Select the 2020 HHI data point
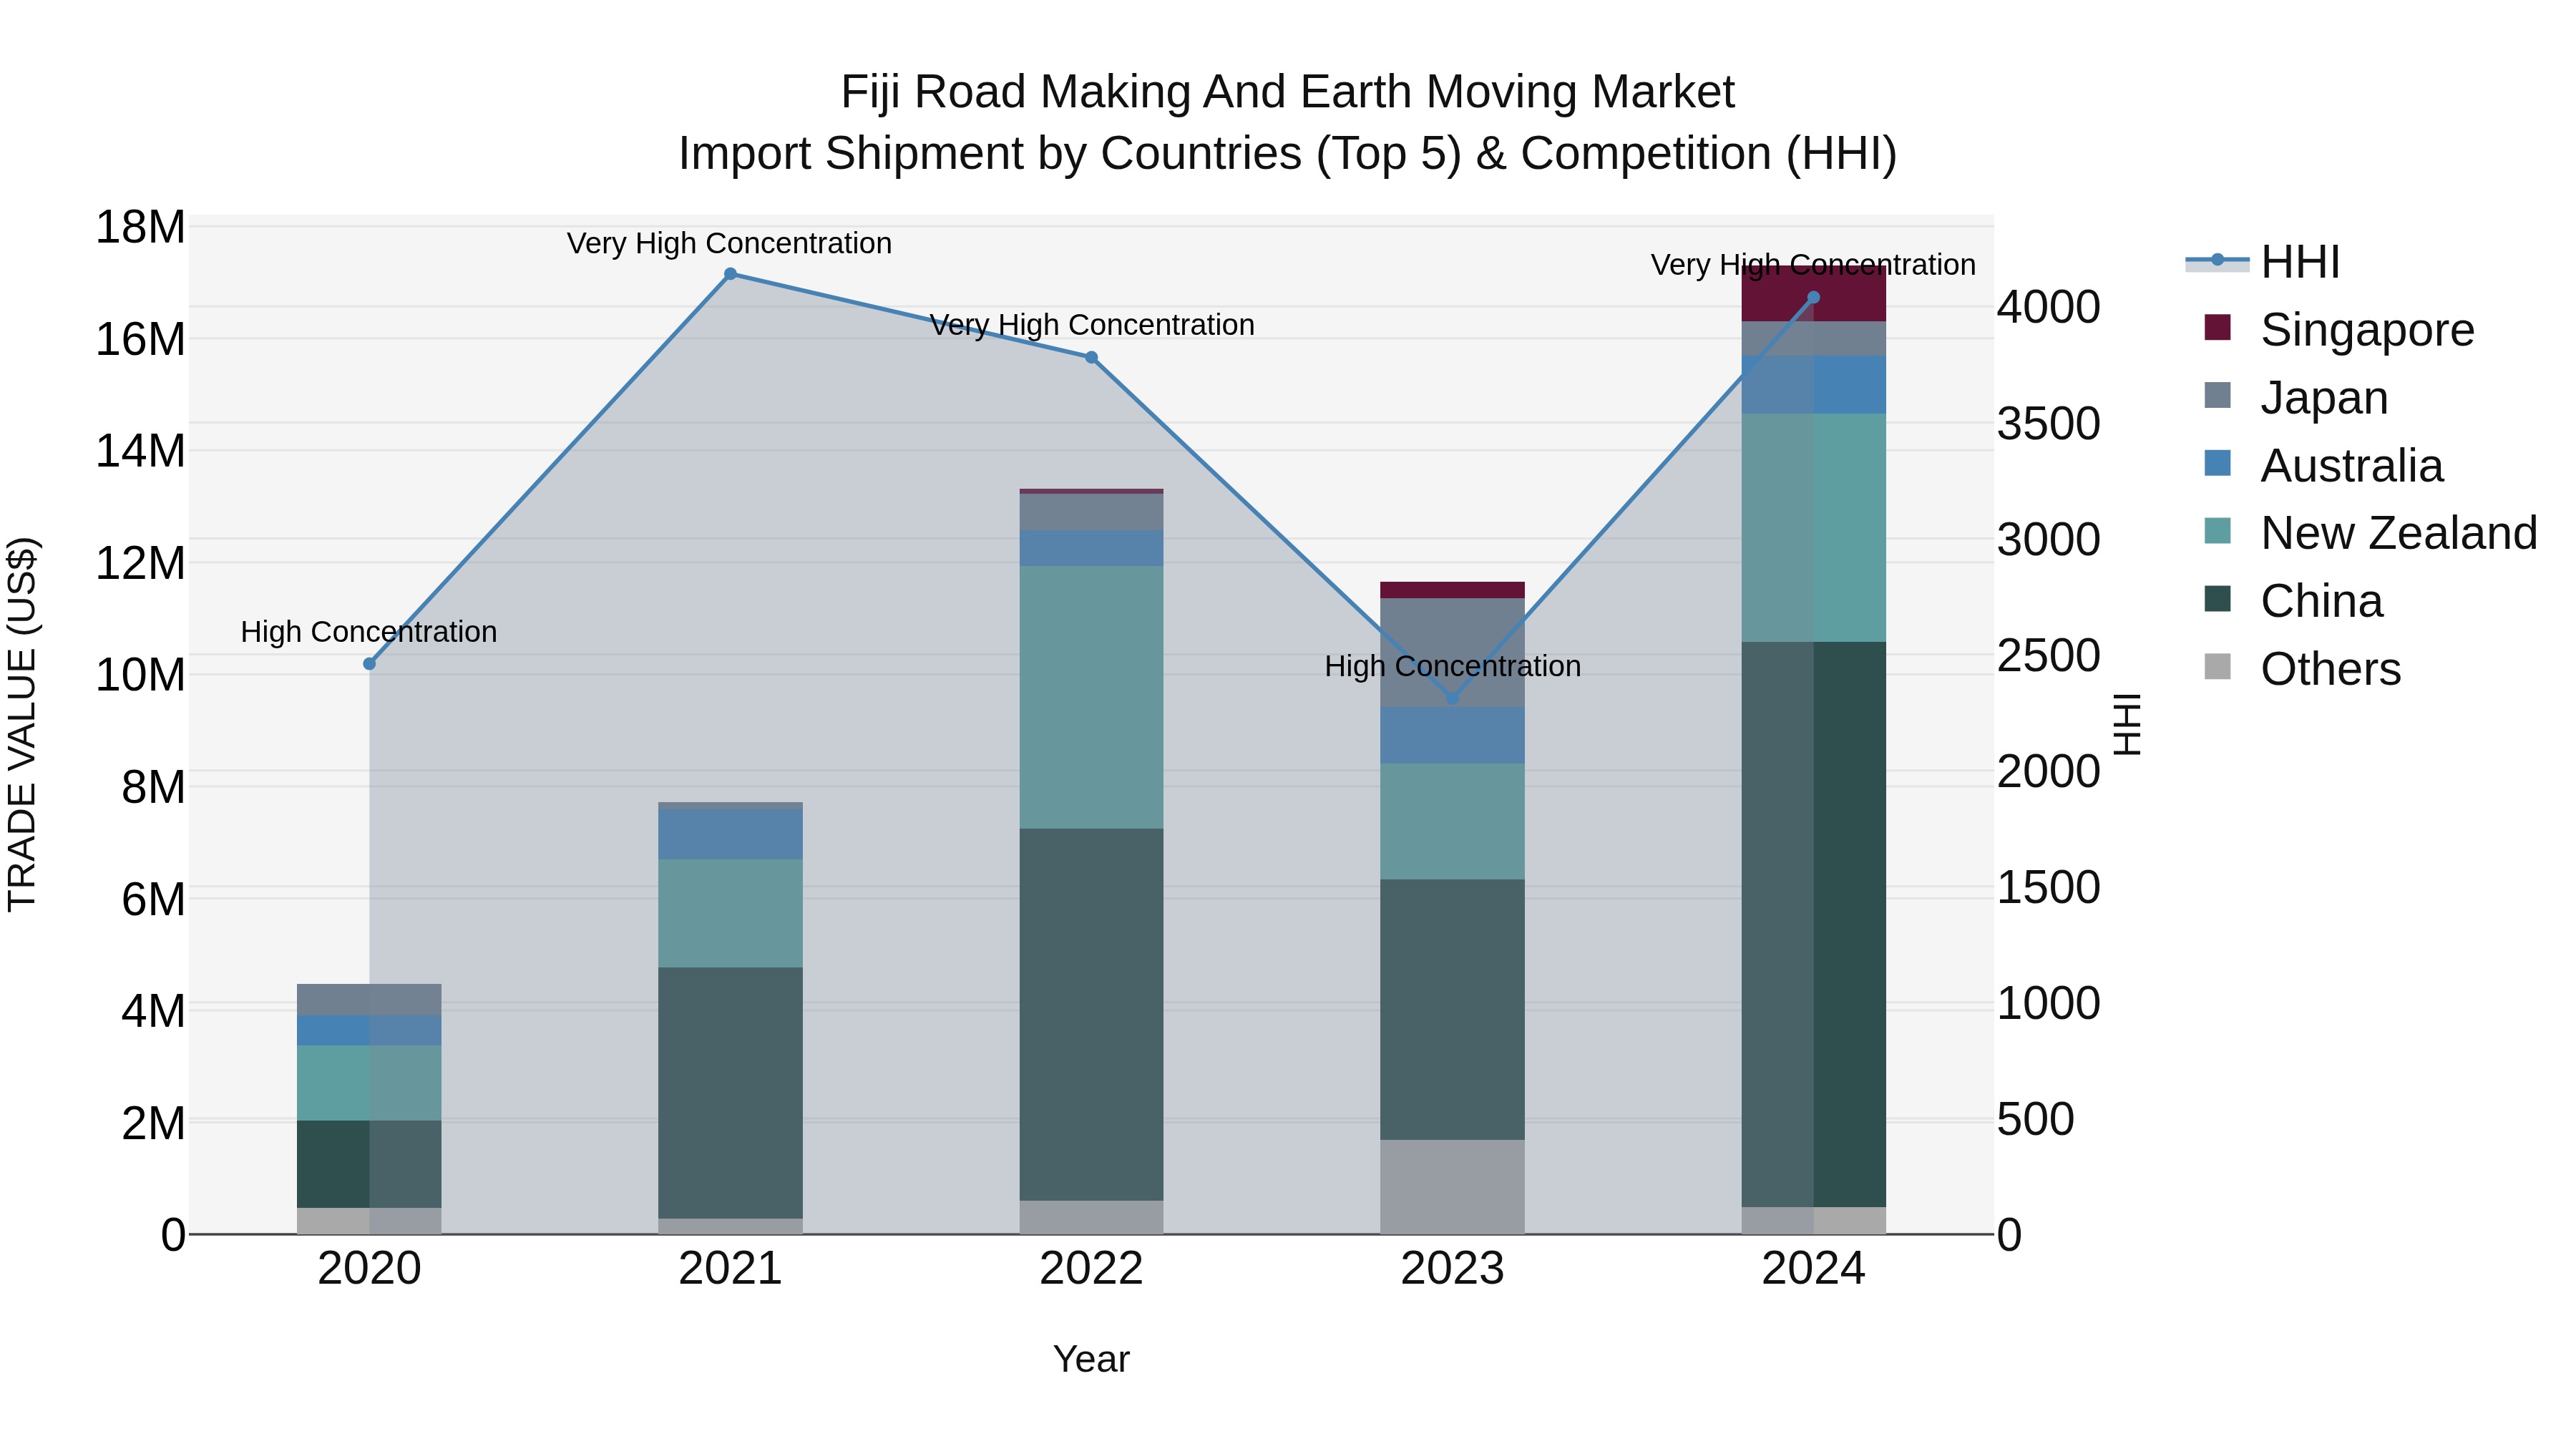Screen dimensions: 2576x1449 click(369, 664)
